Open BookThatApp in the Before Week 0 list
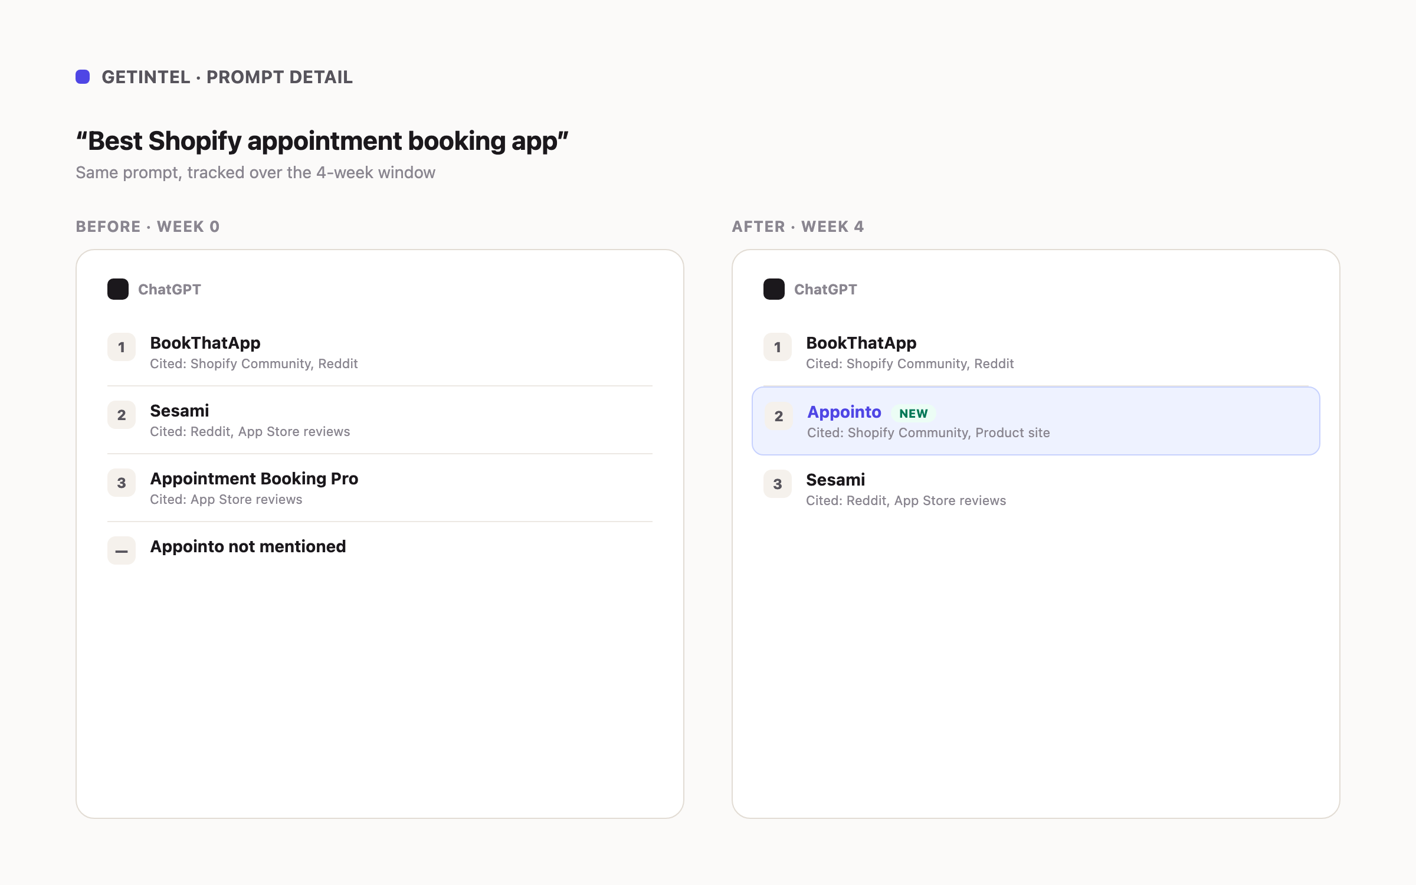1416x885 pixels. tap(205, 343)
